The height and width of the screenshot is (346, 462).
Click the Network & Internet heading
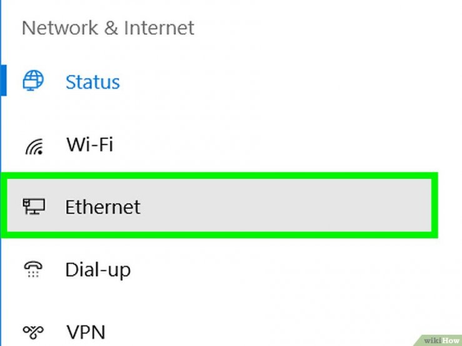click(108, 27)
